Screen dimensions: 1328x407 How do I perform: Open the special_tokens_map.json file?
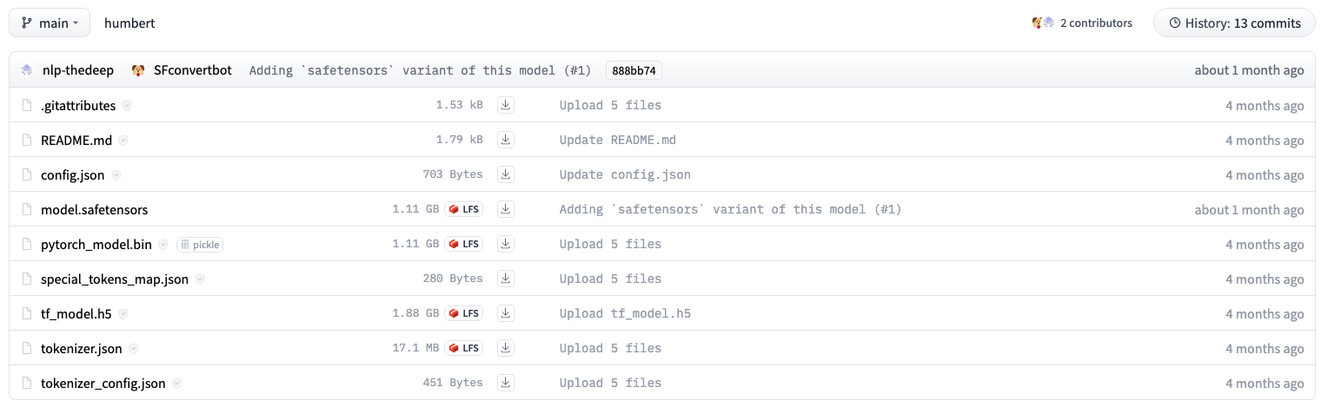(115, 279)
